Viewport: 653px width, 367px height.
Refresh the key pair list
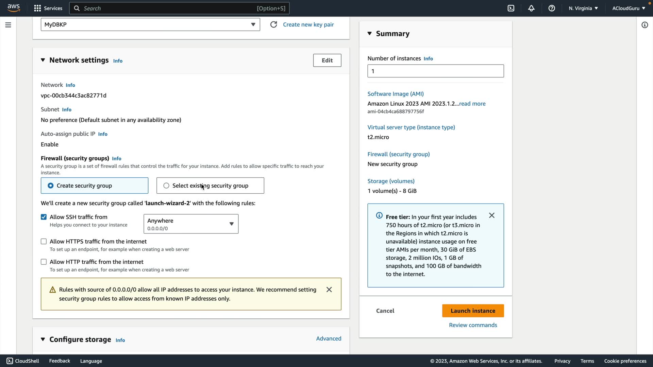point(273,24)
